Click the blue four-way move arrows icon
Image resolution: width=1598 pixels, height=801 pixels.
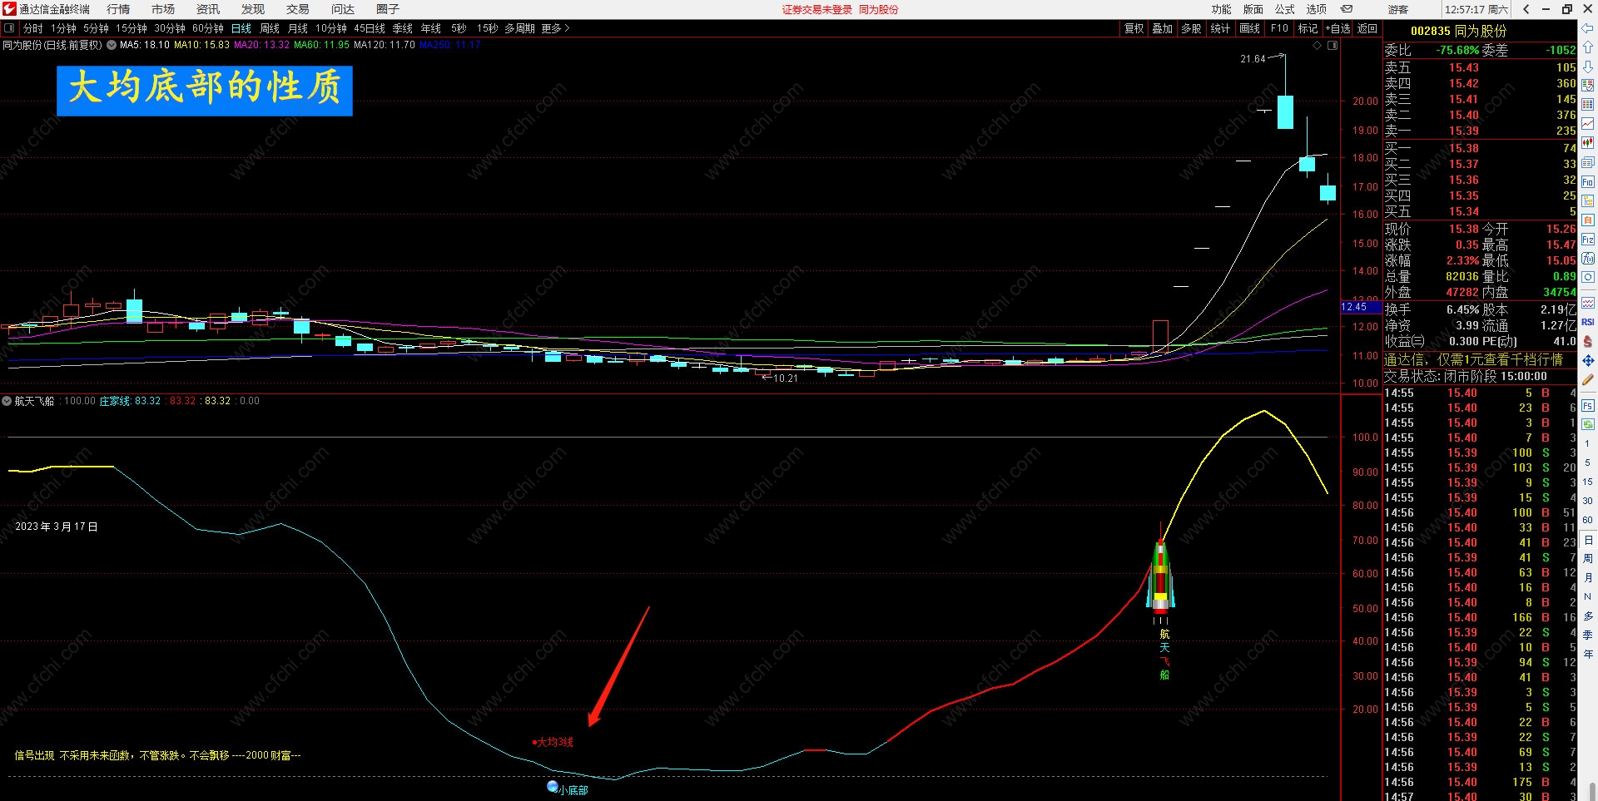(x=1588, y=360)
